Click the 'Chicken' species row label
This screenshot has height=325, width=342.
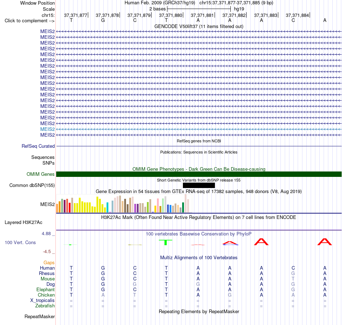pos(46,295)
